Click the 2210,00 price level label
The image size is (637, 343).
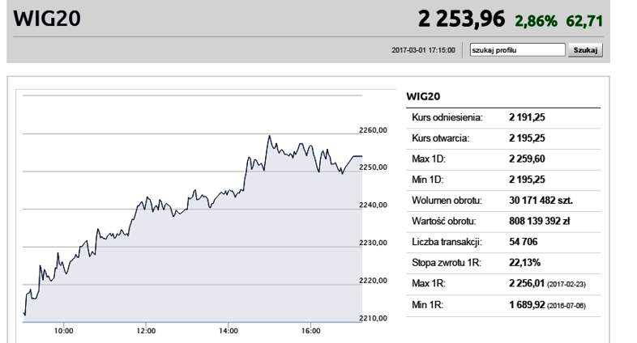coord(373,318)
